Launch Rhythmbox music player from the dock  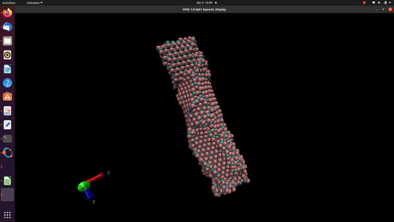click(x=7, y=55)
